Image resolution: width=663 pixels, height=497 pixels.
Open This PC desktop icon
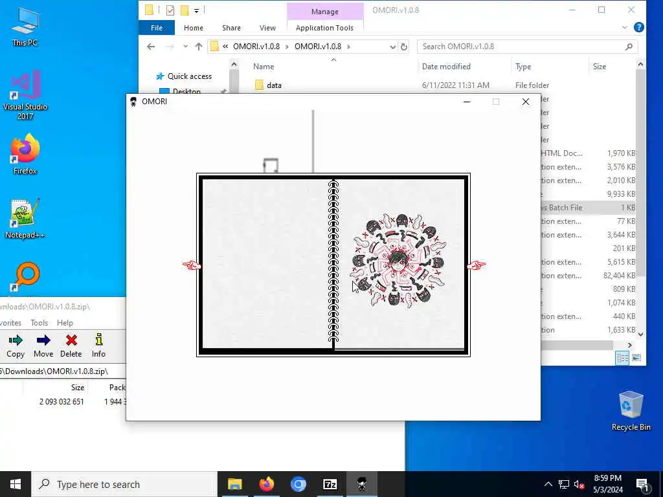coord(25,27)
